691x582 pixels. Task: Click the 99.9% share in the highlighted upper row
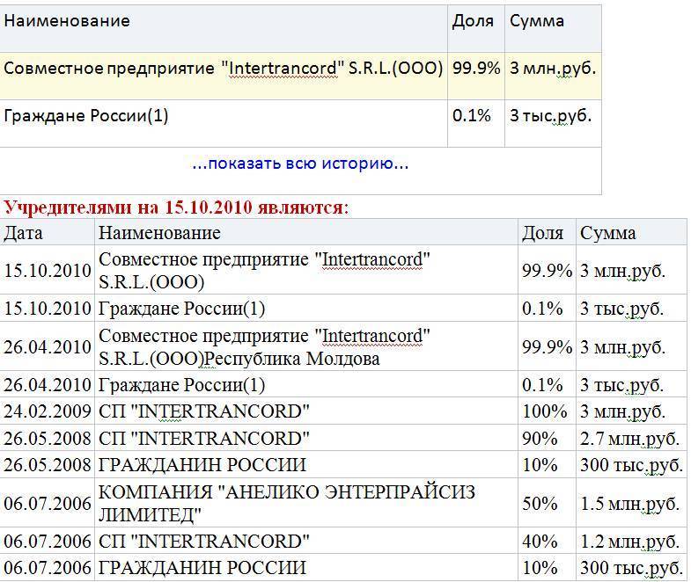point(476,69)
